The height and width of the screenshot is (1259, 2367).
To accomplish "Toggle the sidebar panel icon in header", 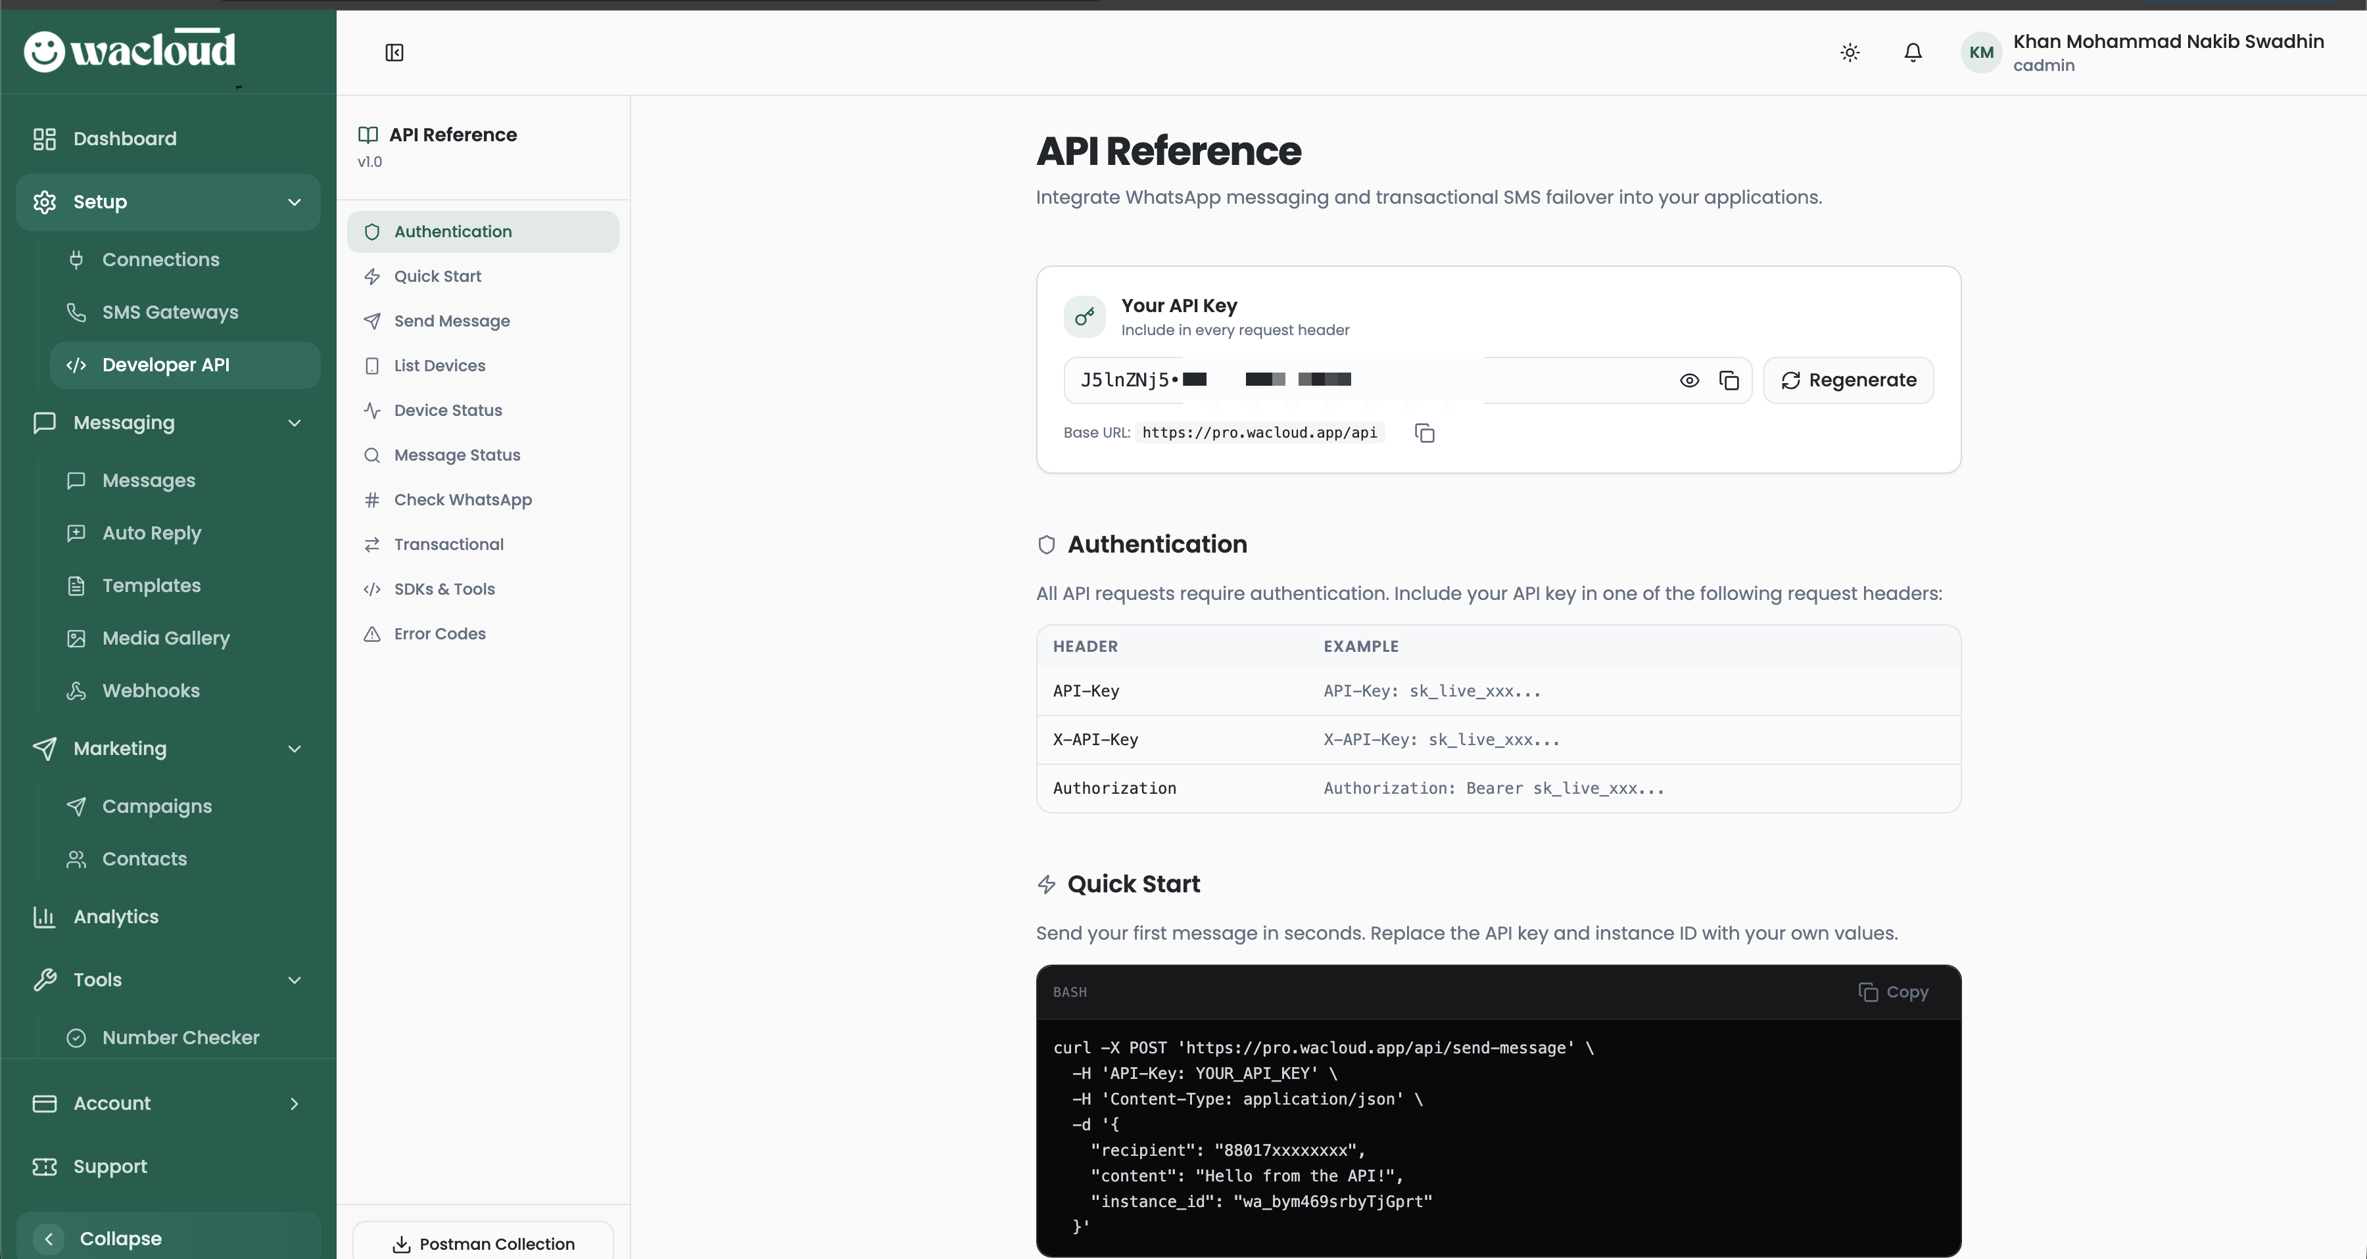I will pos(394,53).
